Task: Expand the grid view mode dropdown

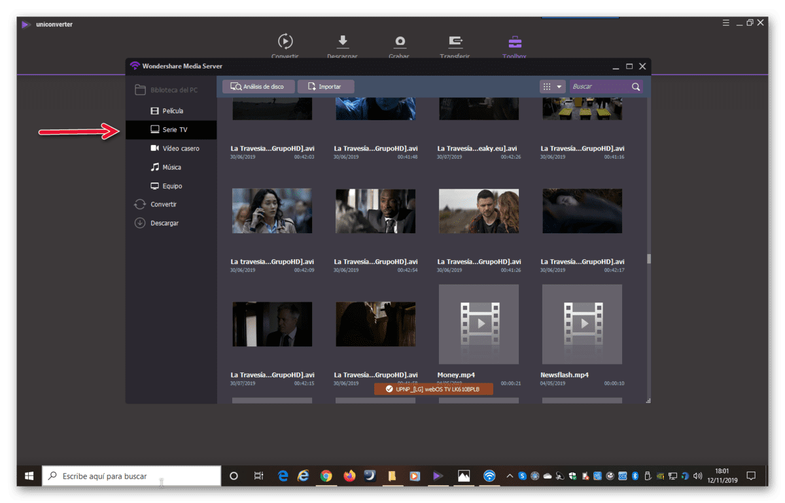Action: (x=553, y=86)
